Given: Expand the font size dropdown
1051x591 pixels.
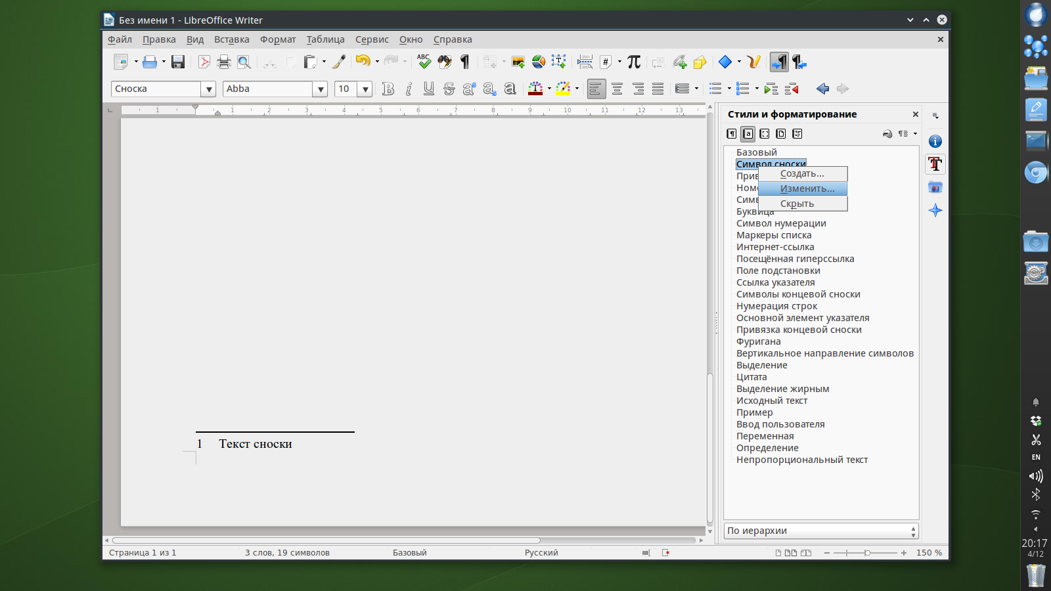Looking at the screenshot, I should click(365, 89).
